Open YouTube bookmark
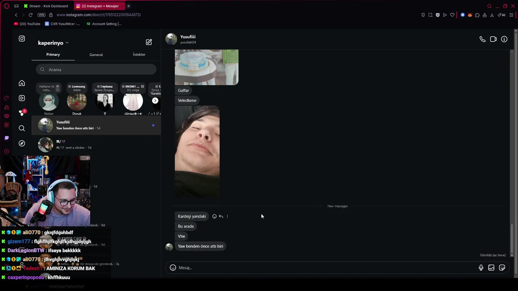Screen dimensions: 518x291 [27, 24]
